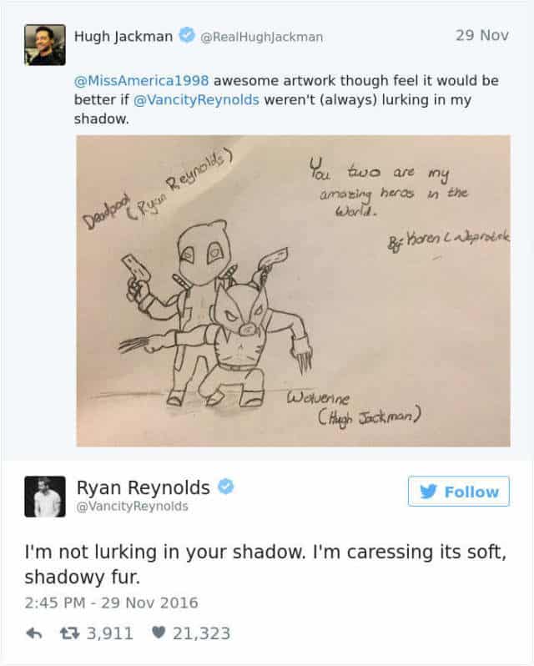Click the reply arrow icon
Viewport: 534px width, 666px height.
point(34,633)
